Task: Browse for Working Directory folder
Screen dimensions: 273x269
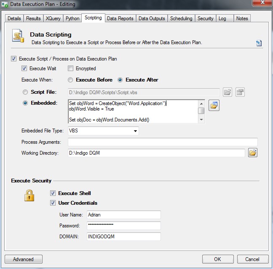Action: coord(253,153)
